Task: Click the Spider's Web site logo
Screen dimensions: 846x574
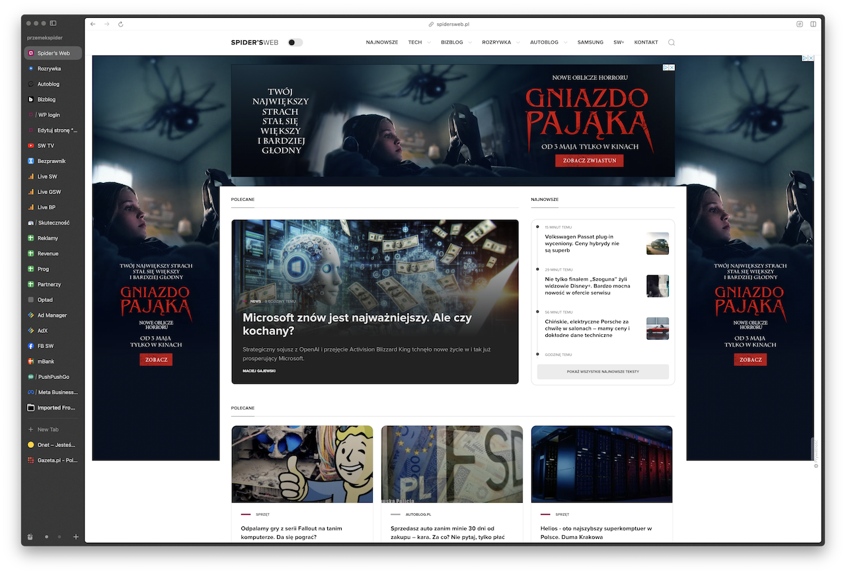Action: point(254,42)
